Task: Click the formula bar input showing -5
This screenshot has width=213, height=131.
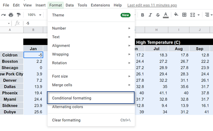Action: tap(35, 23)
